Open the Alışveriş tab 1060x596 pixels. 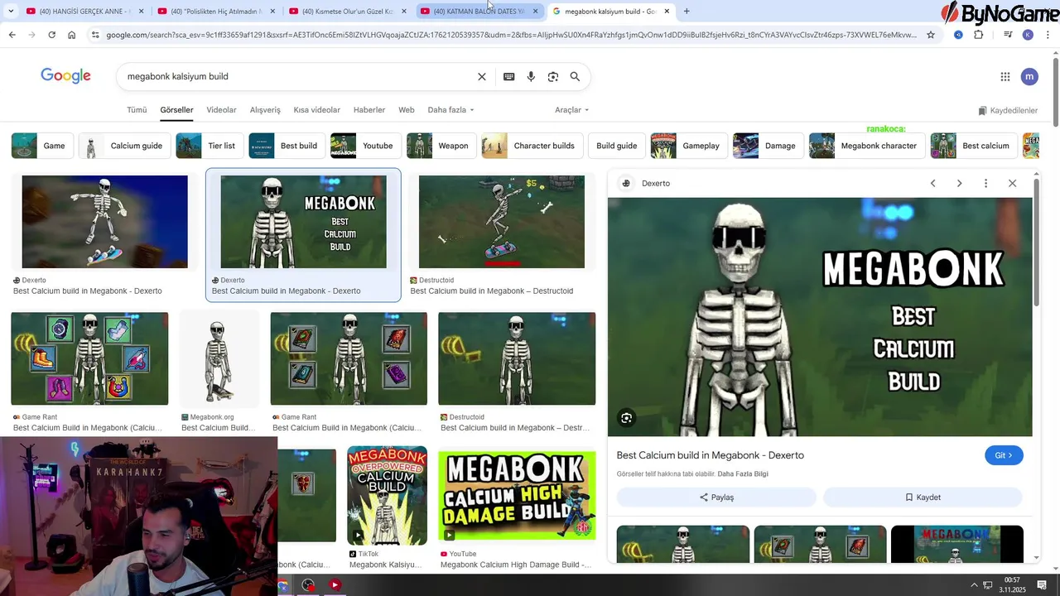[265, 110]
